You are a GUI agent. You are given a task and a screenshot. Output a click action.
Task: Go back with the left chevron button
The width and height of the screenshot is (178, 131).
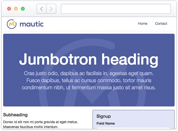click(x=42, y=9)
